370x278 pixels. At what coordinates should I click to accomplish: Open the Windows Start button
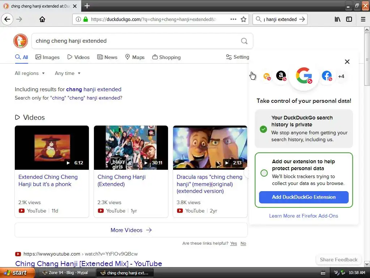pyautogui.click(x=17, y=273)
